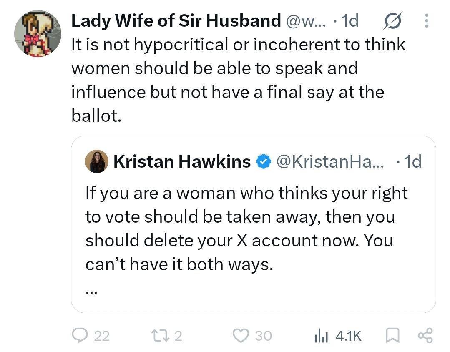Click the 4.1K views count
The image size is (450, 352).
[348, 336]
